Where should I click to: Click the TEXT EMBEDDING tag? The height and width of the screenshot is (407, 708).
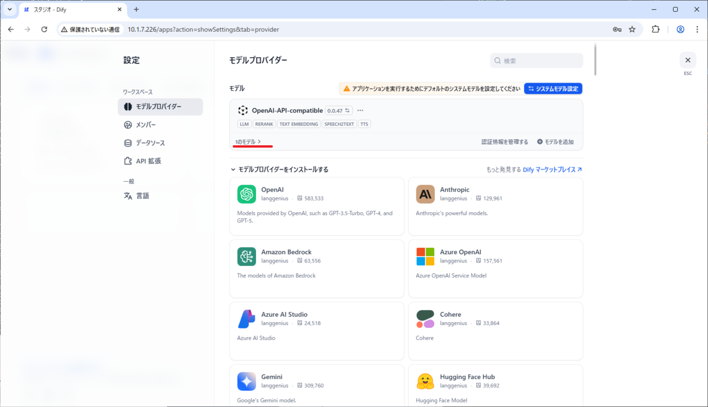point(299,124)
